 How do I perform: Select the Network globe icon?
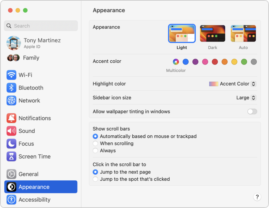click(11, 101)
